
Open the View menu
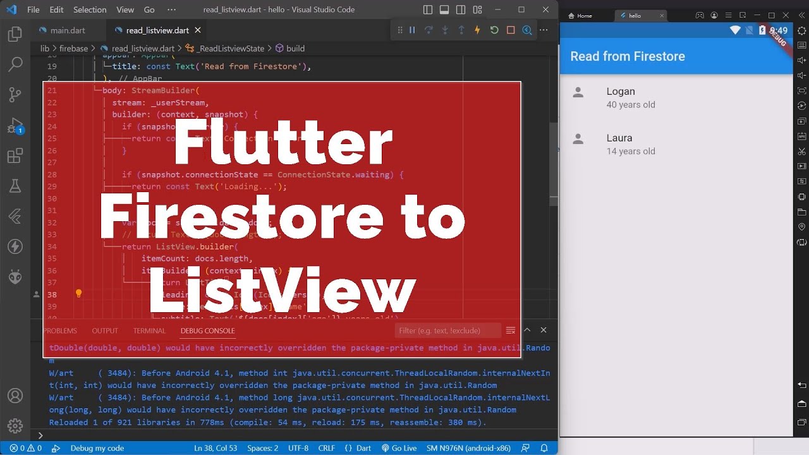[x=125, y=9]
